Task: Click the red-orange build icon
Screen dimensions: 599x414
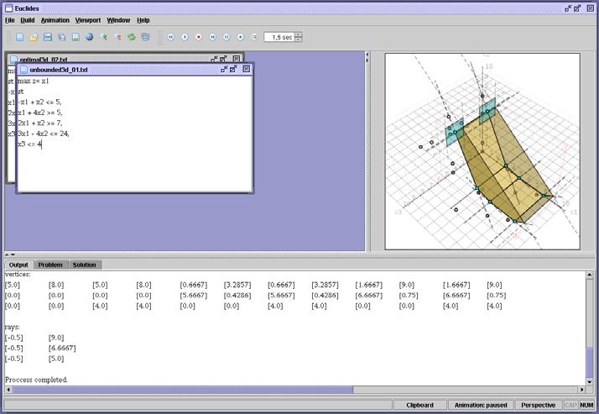Action: pos(117,37)
